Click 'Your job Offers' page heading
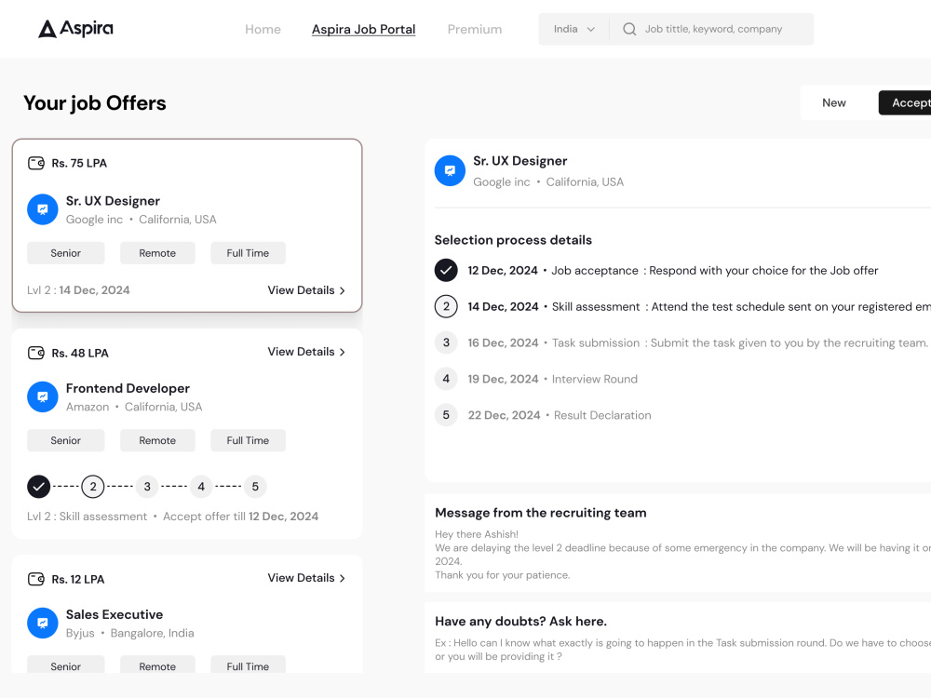The image size is (931, 698). coord(94,103)
